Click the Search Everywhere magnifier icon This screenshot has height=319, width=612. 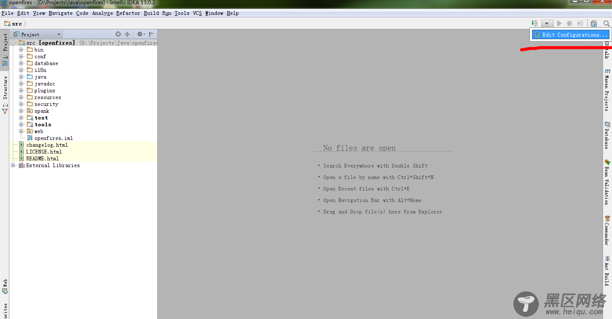[x=607, y=24]
